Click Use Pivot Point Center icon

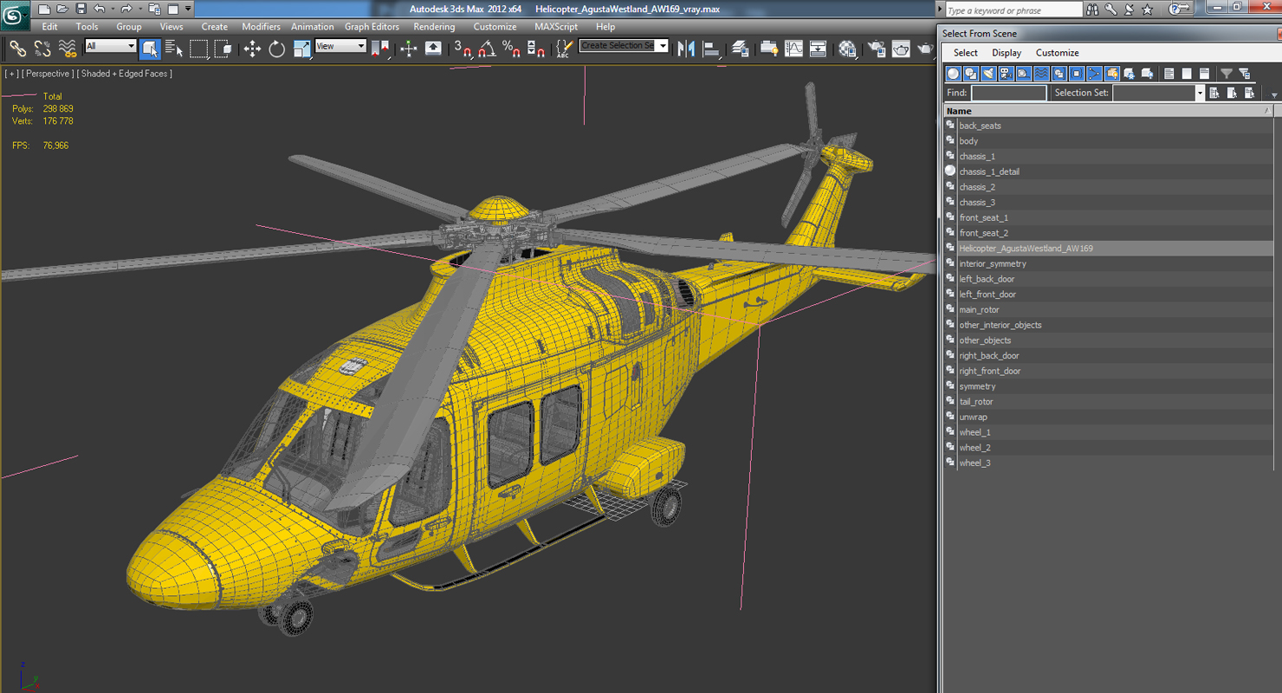click(x=380, y=49)
